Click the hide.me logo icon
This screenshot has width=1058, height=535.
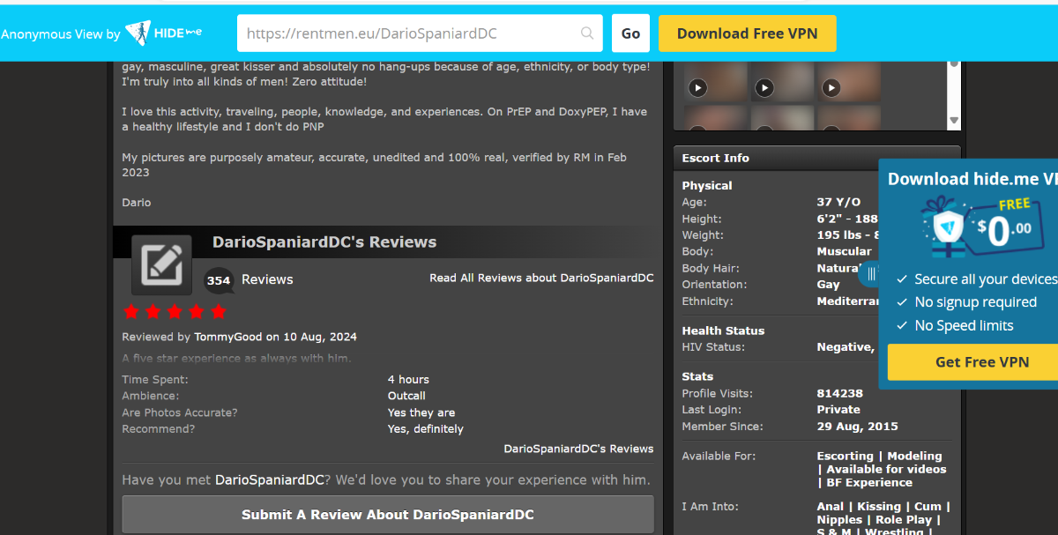tap(138, 33)
